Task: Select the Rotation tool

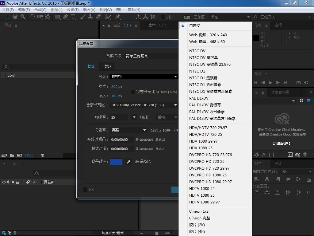Action: (x=32, y=17)
